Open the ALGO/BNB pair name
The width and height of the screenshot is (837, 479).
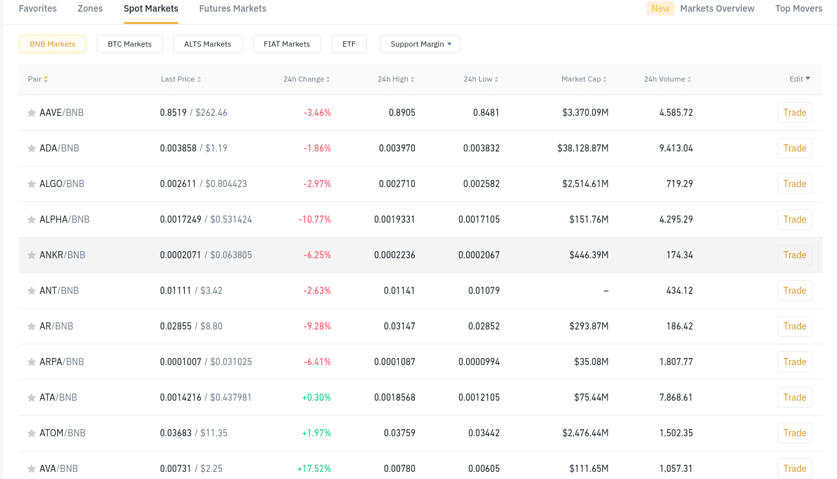pos(62,184)
